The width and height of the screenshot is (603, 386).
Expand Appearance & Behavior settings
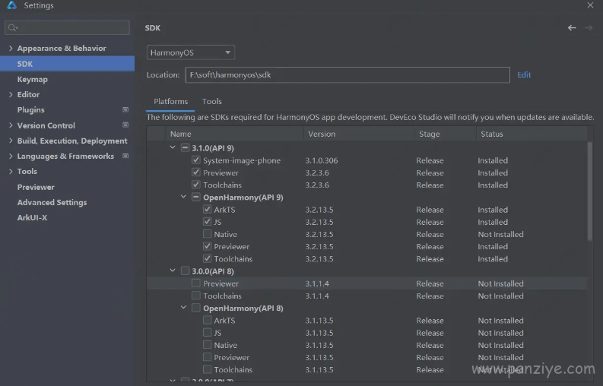11,48
